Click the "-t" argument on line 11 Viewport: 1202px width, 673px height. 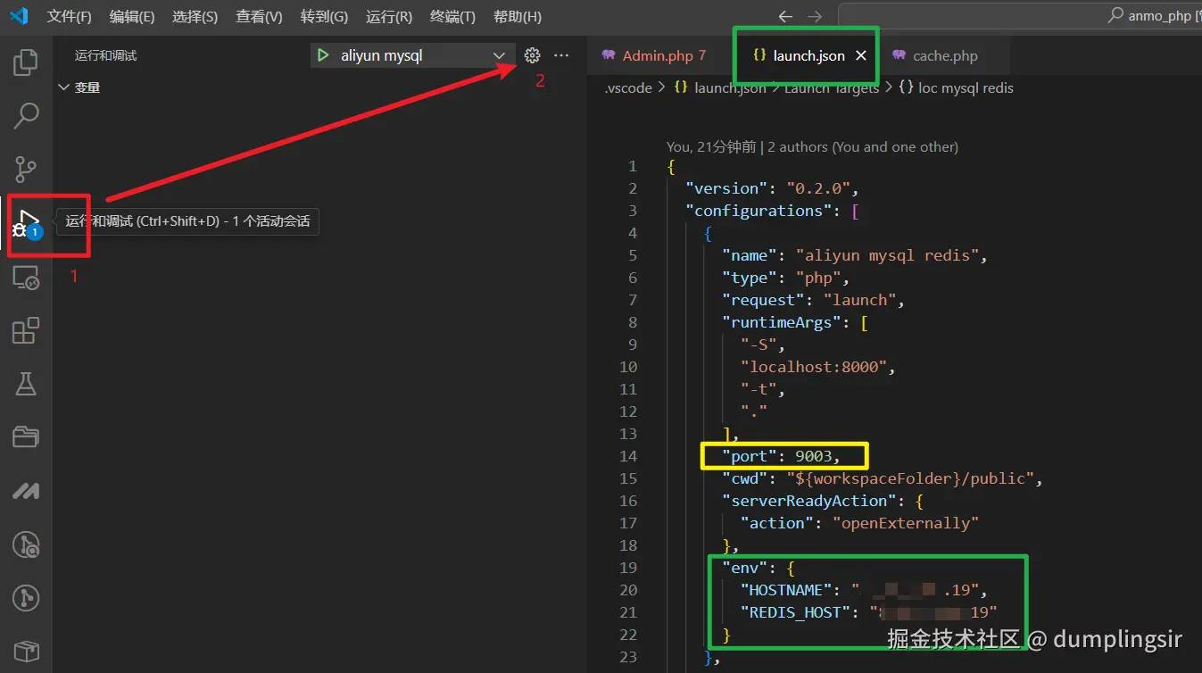click(x=759, y=389)
